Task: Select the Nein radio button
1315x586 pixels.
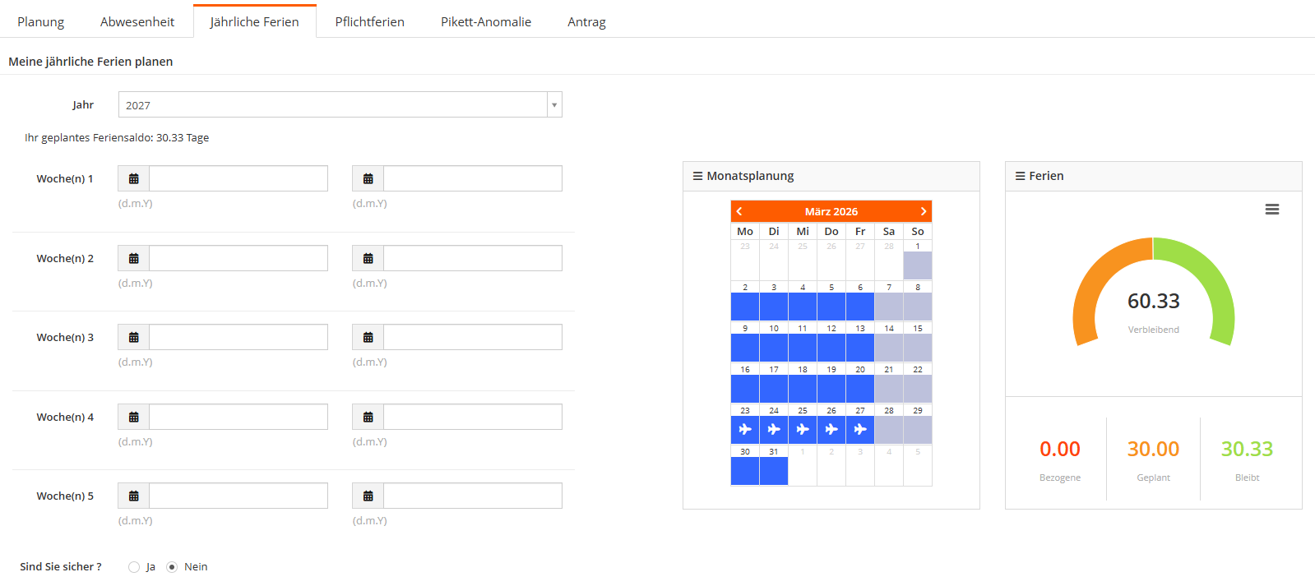Action: (x=172, y=567)
